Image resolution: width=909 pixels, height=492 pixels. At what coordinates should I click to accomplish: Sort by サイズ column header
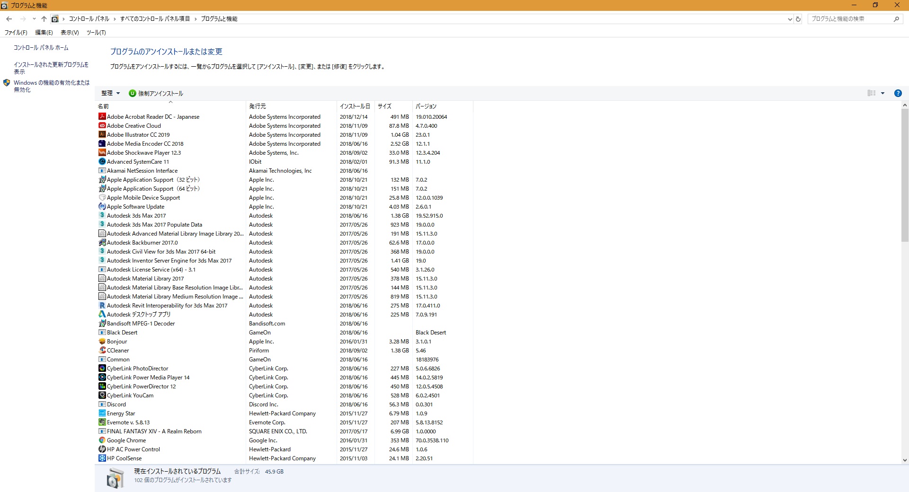coord(393,106)
